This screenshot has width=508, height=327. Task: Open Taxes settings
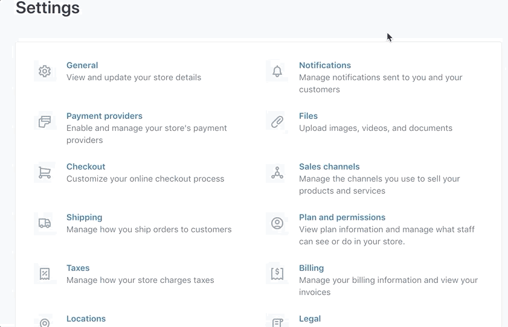point(78,268)
